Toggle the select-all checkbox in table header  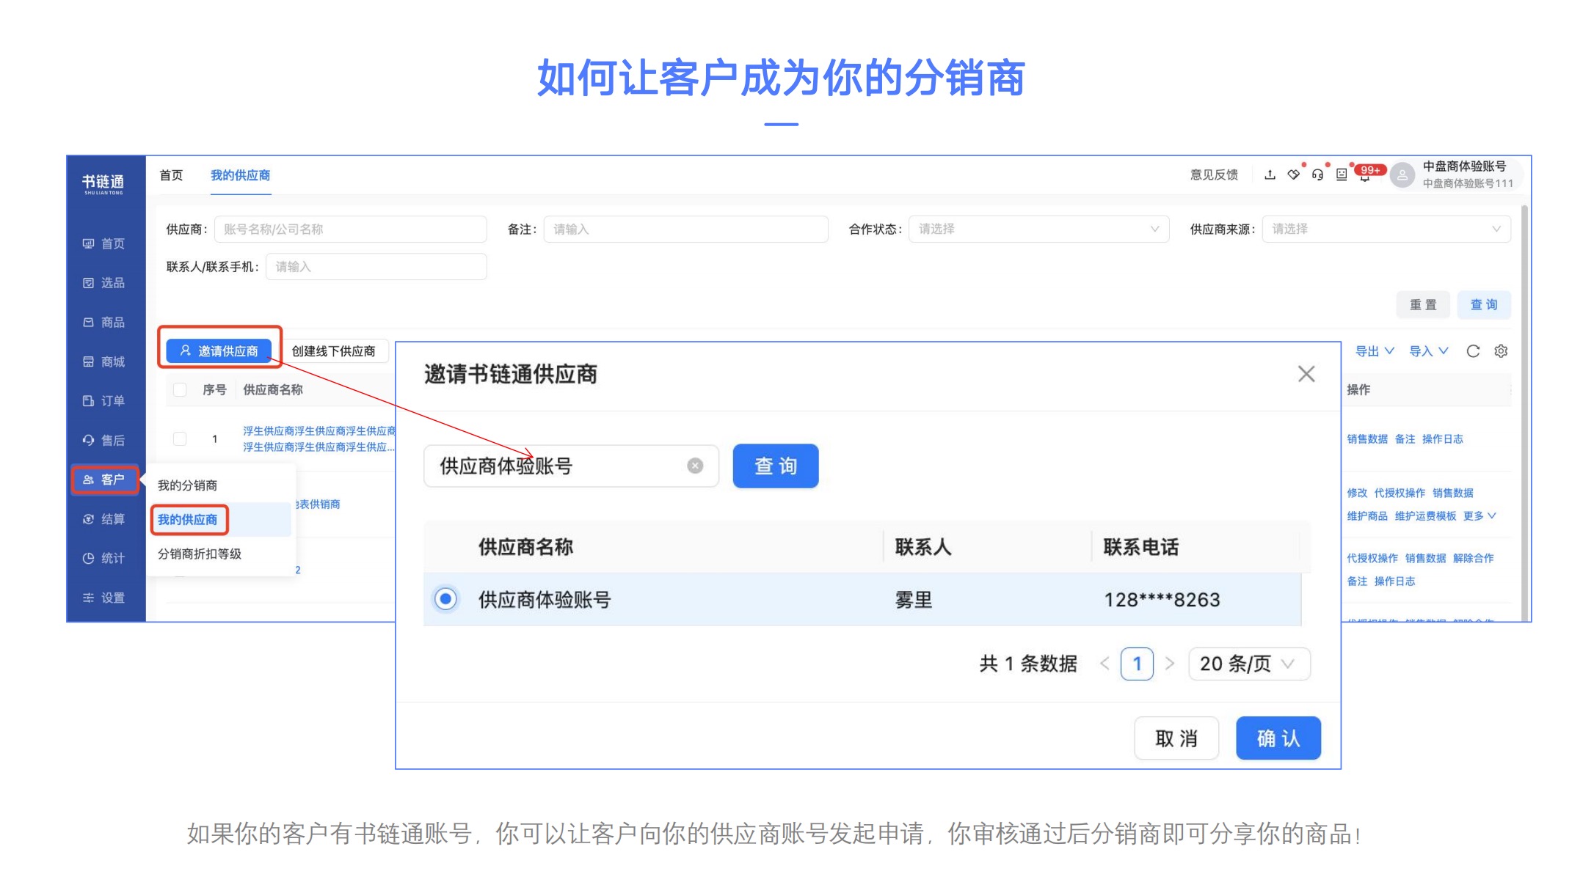tap(180, 389)
